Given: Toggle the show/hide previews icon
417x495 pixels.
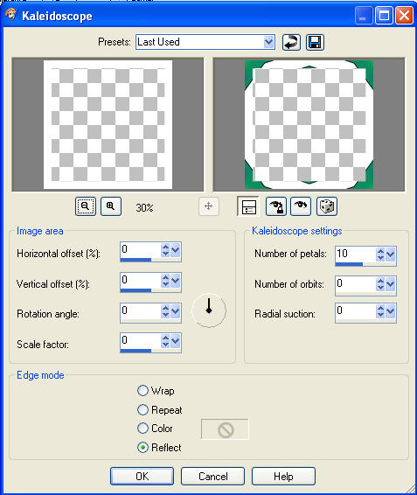Looking at the screenshot, I should coord(248,206).
